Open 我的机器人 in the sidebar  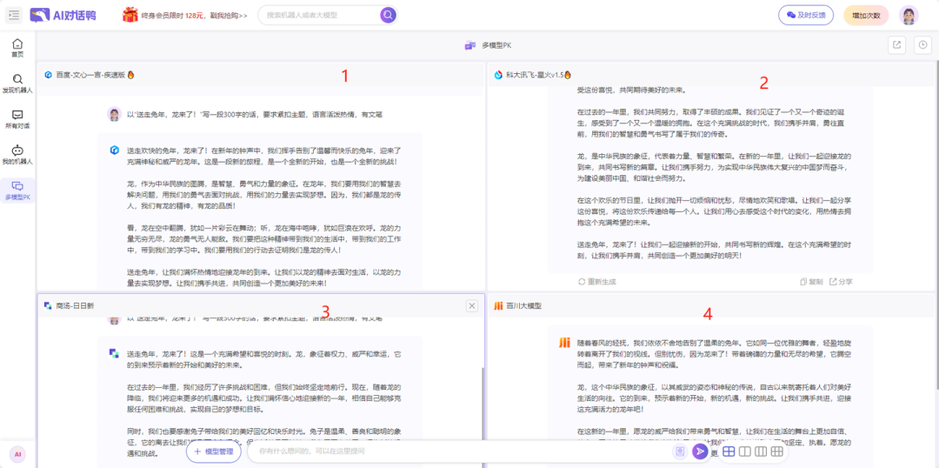tap(17, 155)
